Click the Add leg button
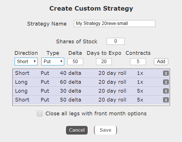The width and height of the screenshot is (182, 142). click(161, 61)
